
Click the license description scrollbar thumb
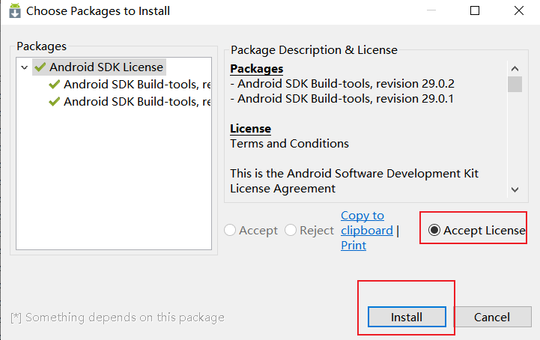pyautogui.click(x=515, y=84)
